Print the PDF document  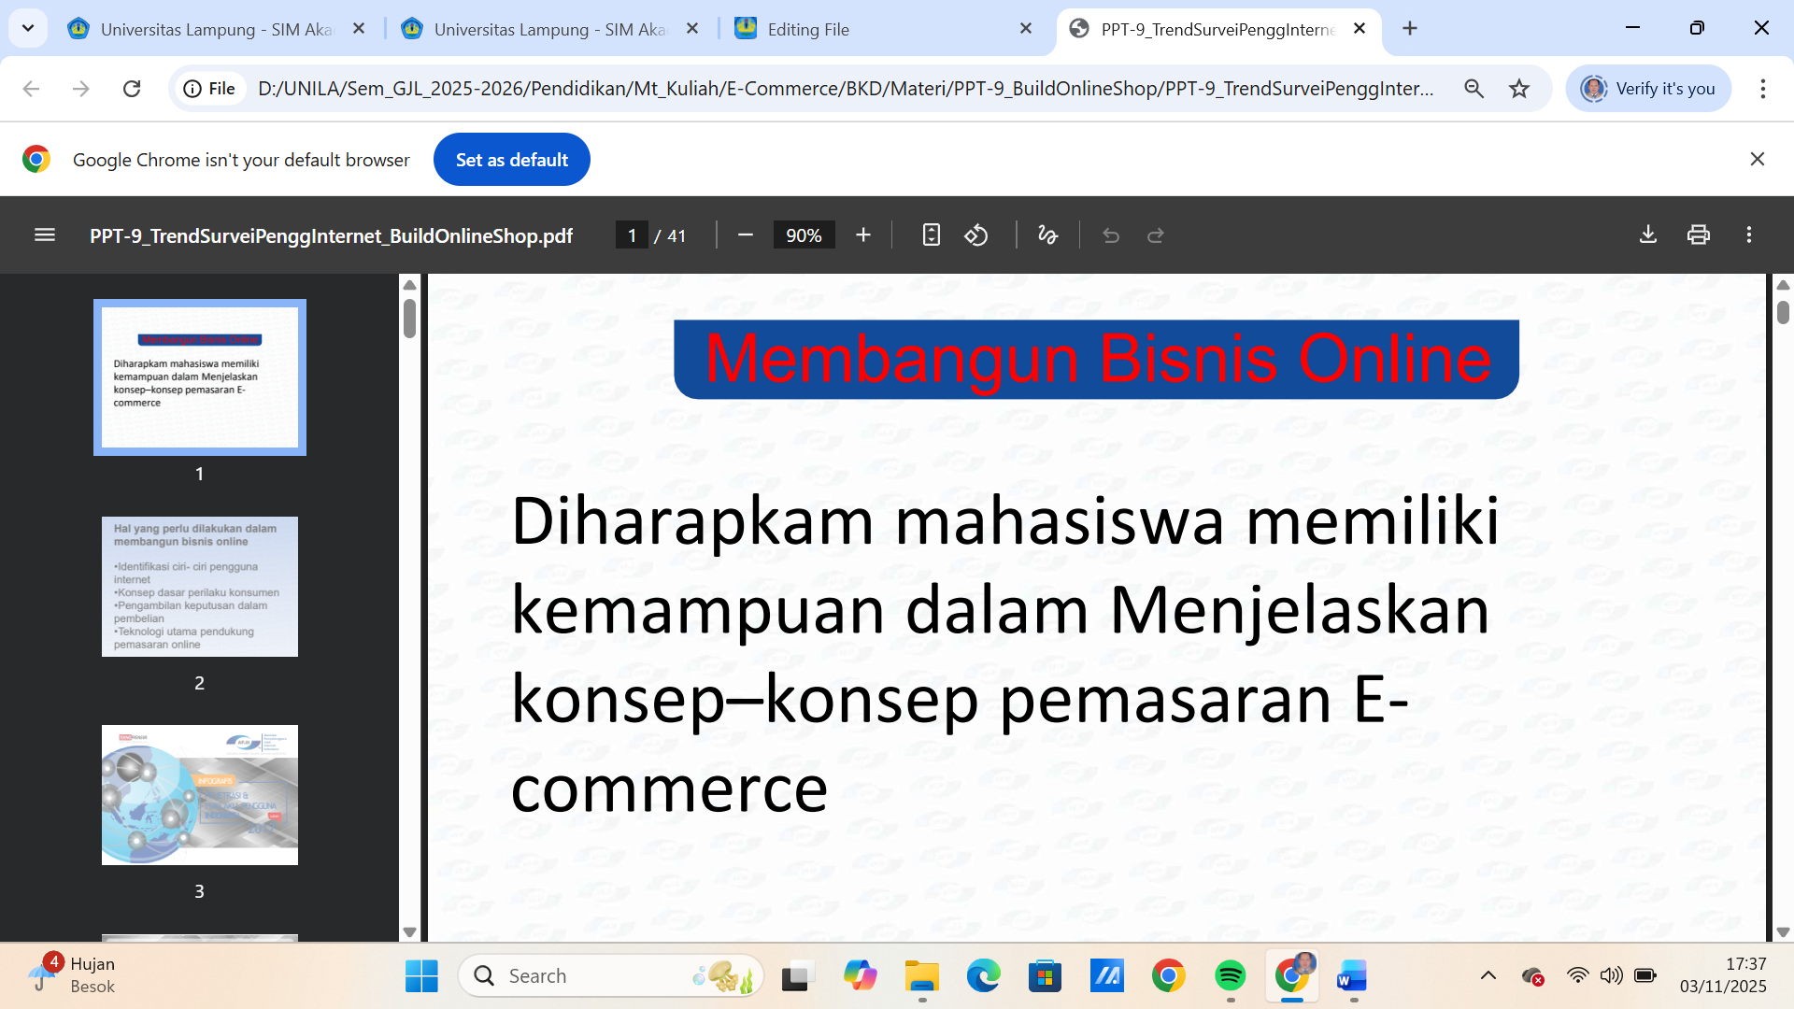1699,235
